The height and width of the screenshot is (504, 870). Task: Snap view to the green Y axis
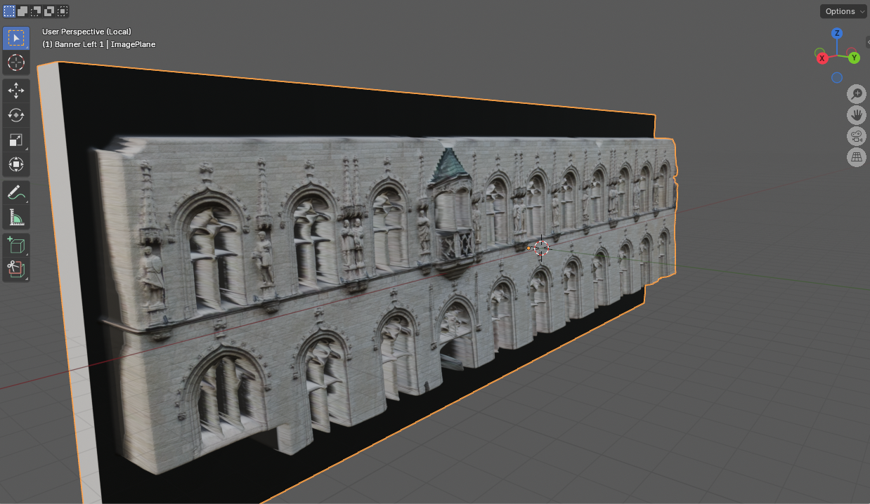coord(854,58)
